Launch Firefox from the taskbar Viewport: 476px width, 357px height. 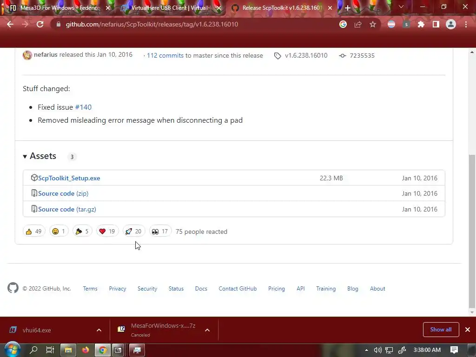pyautogui.click(x=86, y=350)
